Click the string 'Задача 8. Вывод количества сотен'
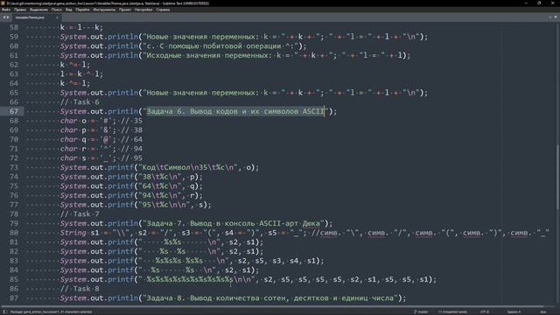Screen dimensions: 560x315 pyautogui.click(x=216, y=297)
